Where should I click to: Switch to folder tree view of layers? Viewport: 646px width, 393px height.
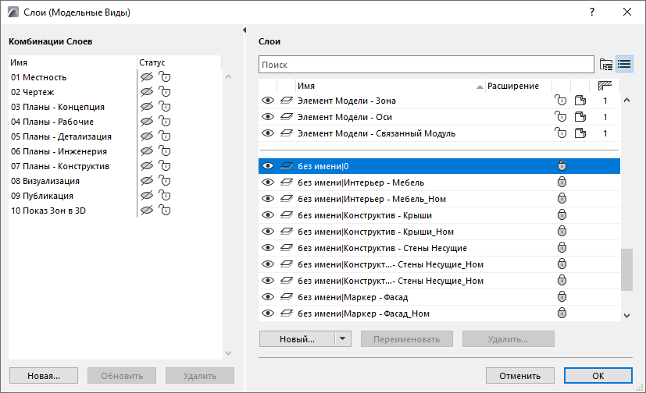[606, 64]
